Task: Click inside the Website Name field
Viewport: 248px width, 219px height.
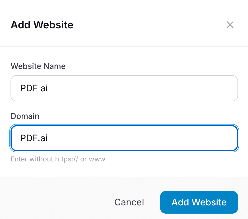Action: click(124, 88)
